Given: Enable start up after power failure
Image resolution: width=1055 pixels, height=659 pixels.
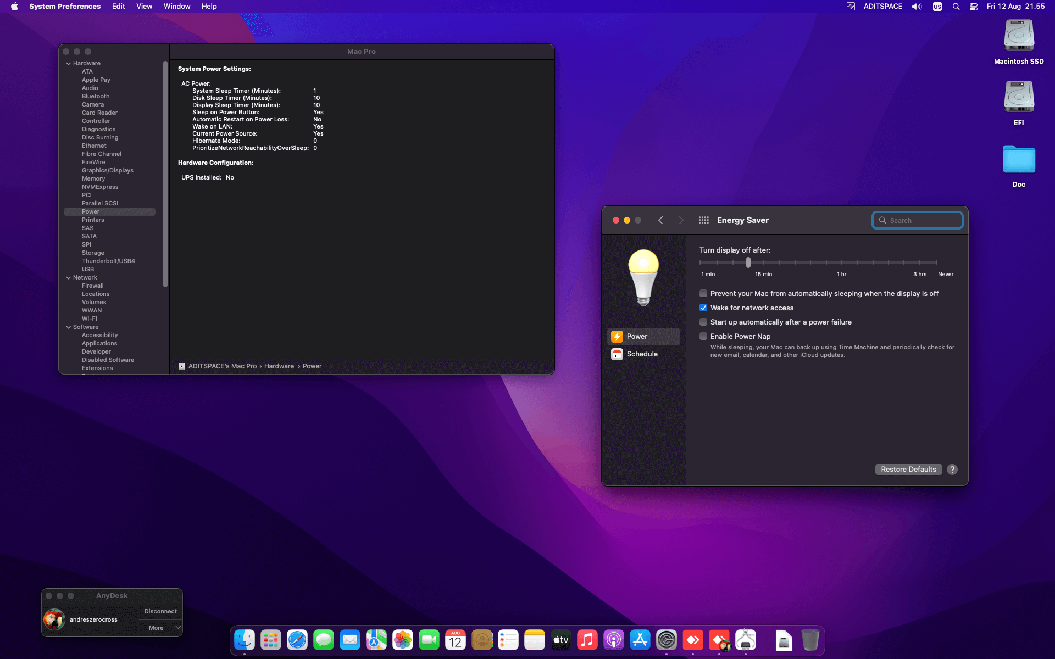Looking at the screenshot, I should tap(703, 322).
